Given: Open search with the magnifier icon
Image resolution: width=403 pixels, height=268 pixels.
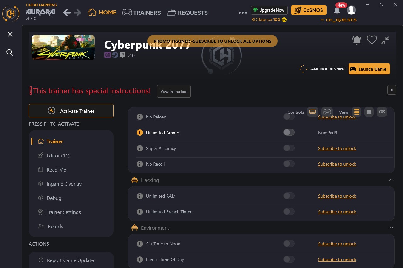Looking at the screenshot, I should pyautogui.click(x=10, y=52).
